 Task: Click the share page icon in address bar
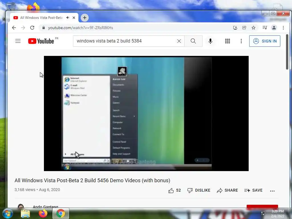coord(244,28)
